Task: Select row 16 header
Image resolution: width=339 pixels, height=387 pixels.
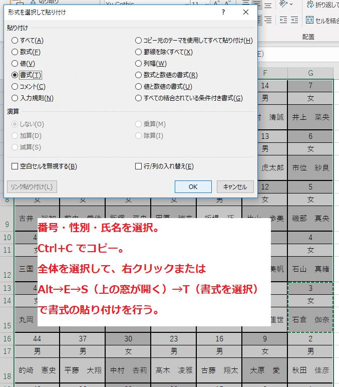Action: 7,339
